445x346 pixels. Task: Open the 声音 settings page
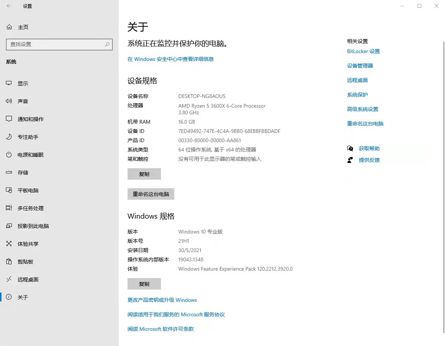click(59, 101)
